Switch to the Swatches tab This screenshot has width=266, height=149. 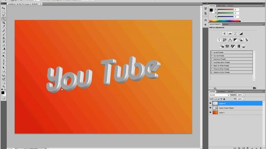(221, 6)
